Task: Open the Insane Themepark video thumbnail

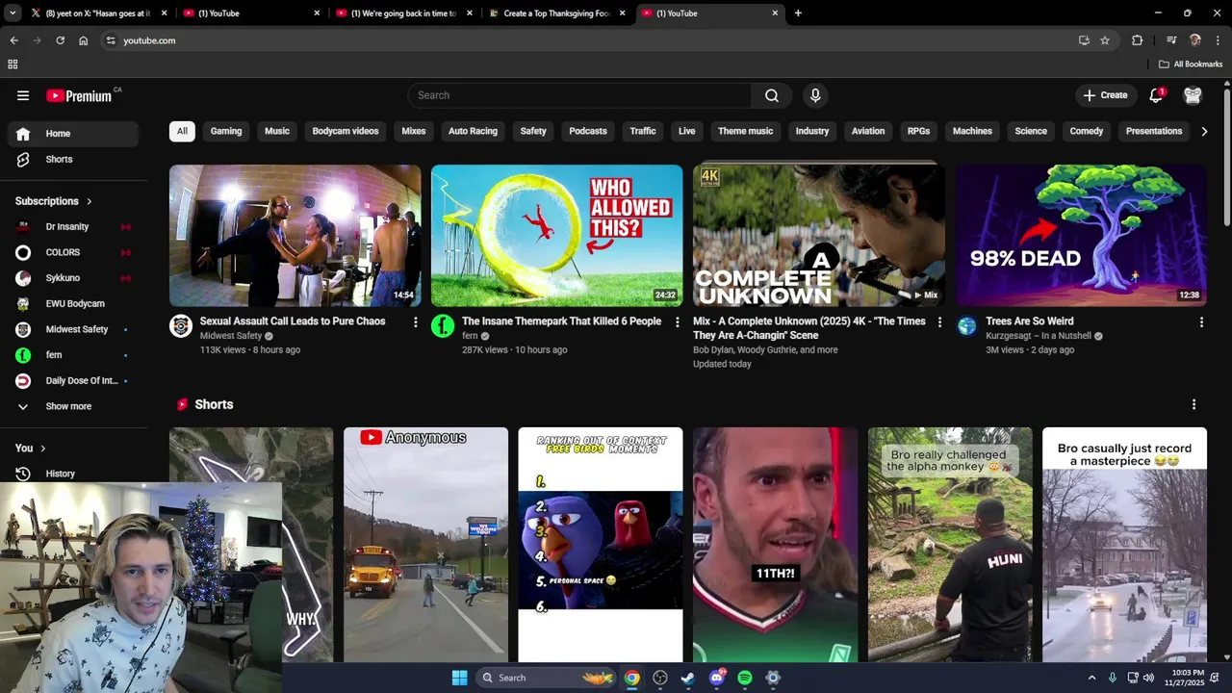Action: click(x=557, y=236)
